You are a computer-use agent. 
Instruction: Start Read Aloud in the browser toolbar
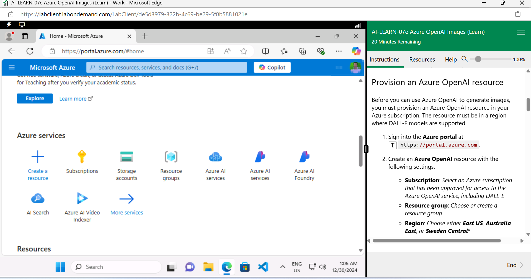[227, 51]
